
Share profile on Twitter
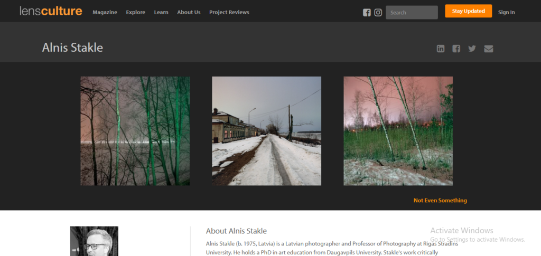472,49
